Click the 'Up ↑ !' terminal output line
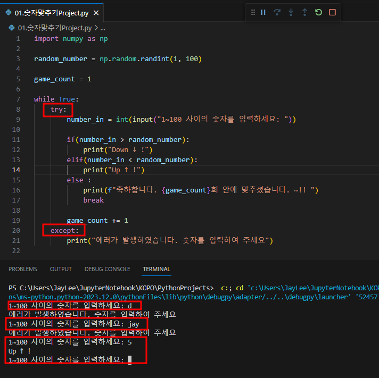 click(20, 351)
